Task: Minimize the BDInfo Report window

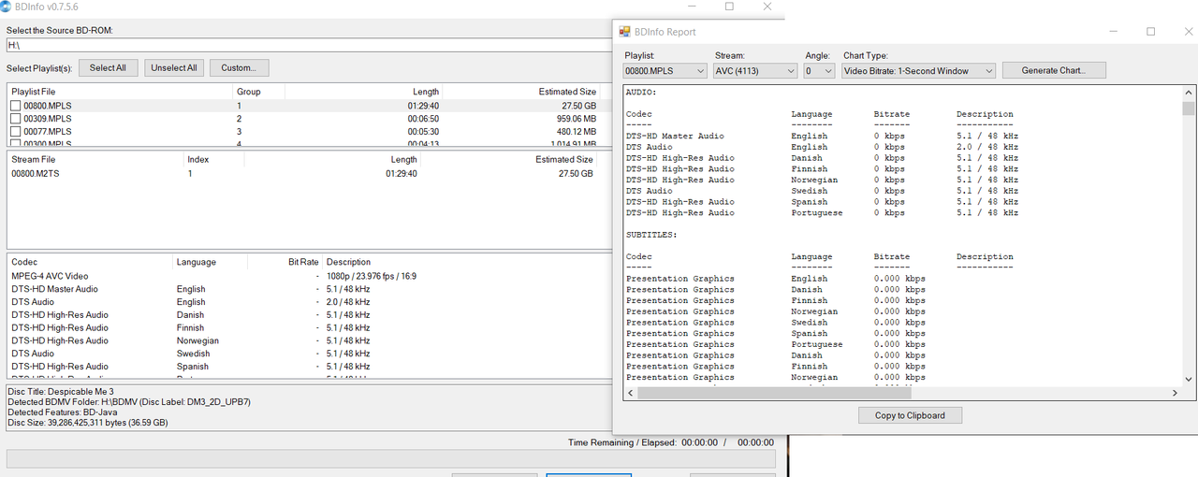Action: click(x=1112, y=31)
